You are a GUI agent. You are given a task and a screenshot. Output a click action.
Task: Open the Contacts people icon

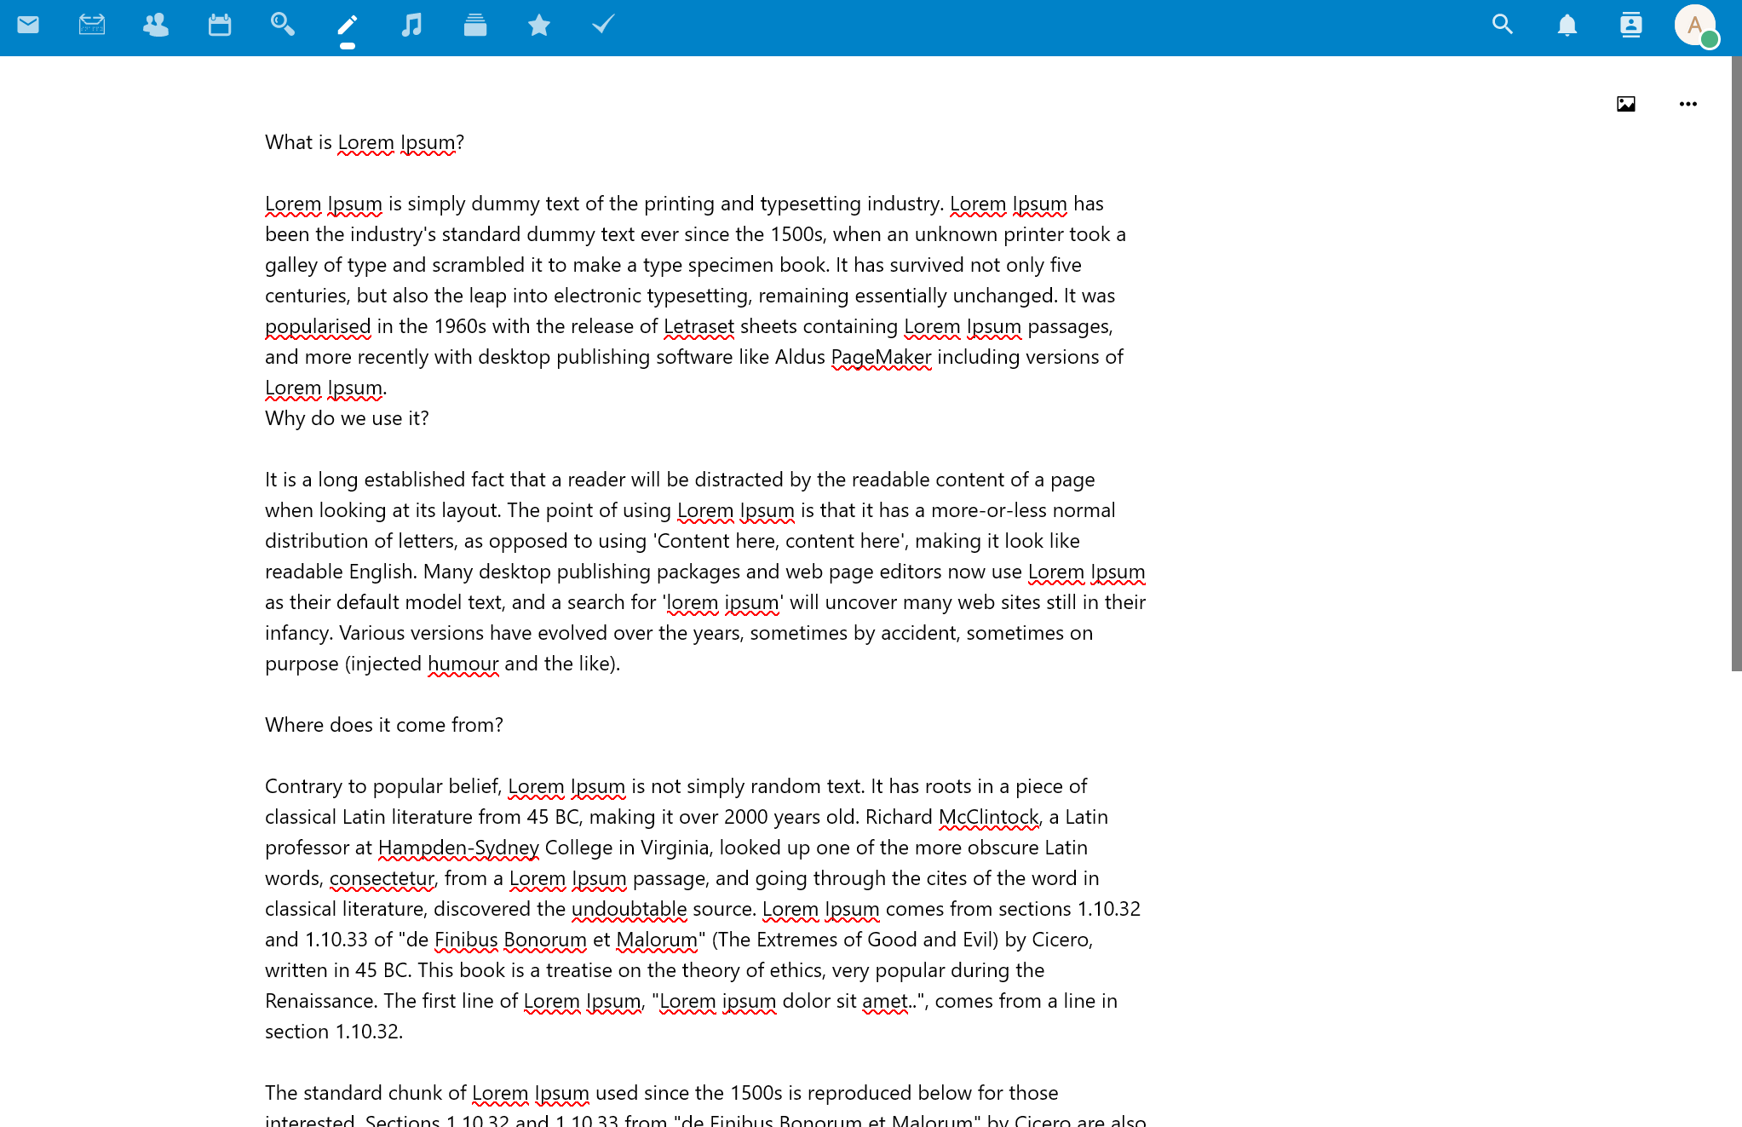pyautogui.click(x=156, y=26)
